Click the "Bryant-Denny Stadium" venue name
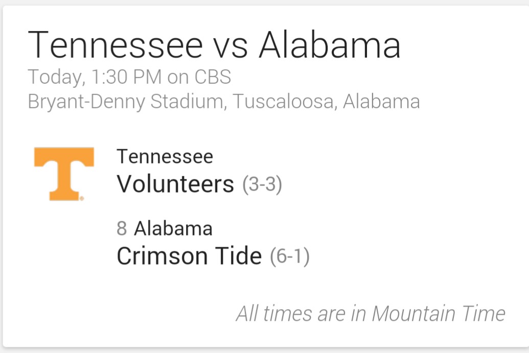529x353 pixels. (125, 102)
